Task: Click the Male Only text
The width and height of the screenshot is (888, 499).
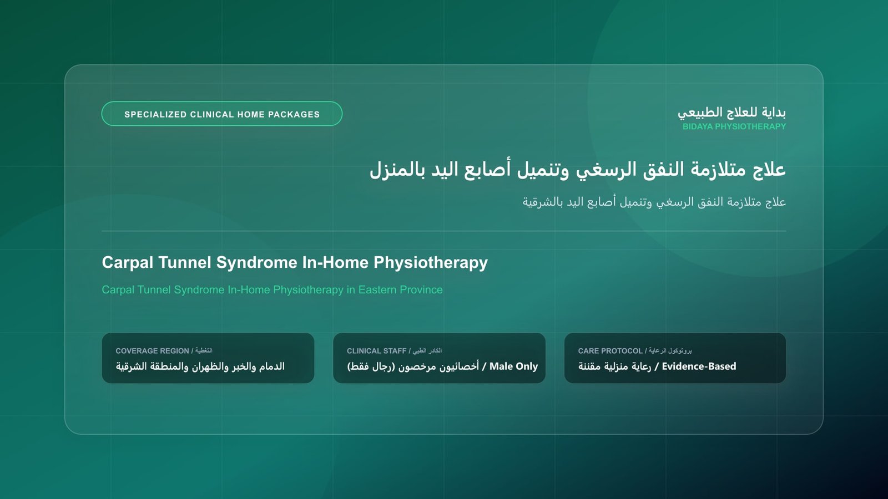Action: (513, 366)
